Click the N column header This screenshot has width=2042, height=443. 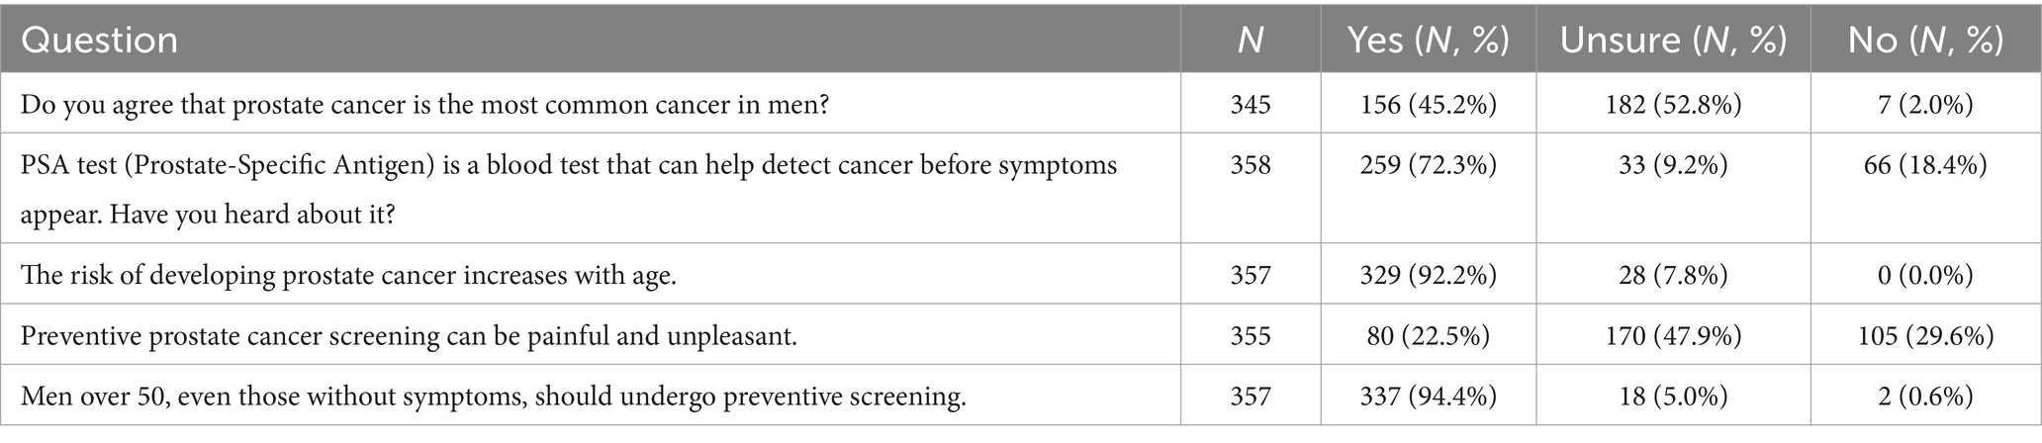click(1250, 40)
